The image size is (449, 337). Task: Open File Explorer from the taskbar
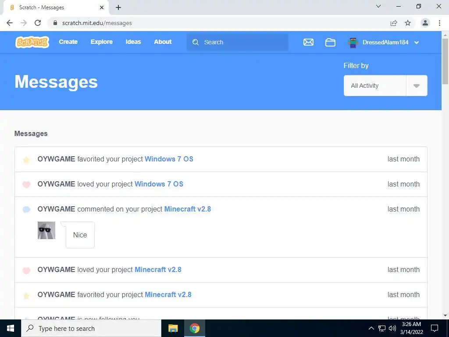(173, 328)
